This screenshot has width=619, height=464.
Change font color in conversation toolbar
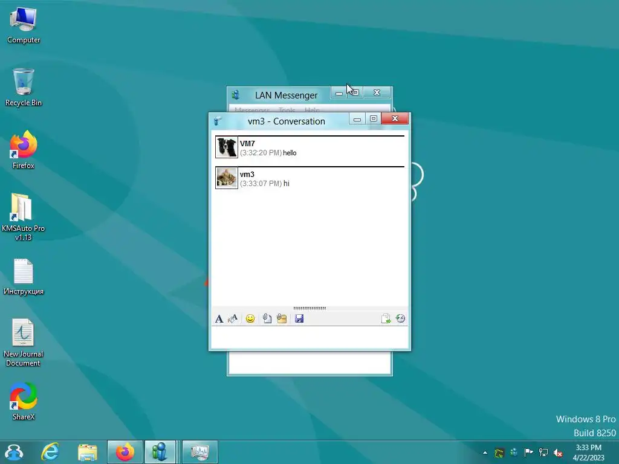point(233,318)
